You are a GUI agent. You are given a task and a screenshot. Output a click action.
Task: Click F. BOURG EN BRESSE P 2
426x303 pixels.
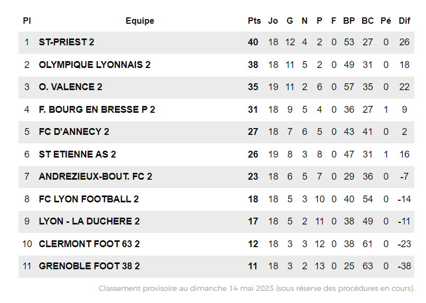[97, 110]
